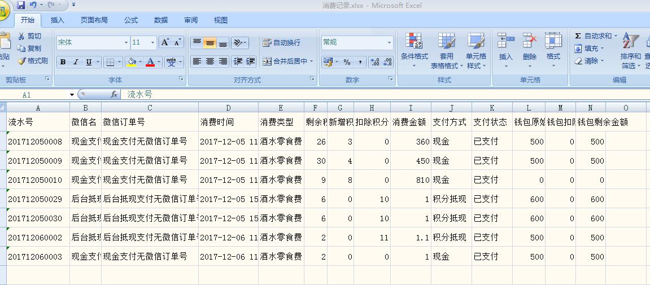Toggle middle vertical alignment
This screenshot has height=285, width=650.
[210, 42]
